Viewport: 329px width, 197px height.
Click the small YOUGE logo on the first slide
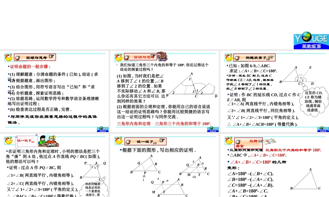pyautogui.click(x=103, y=129)
